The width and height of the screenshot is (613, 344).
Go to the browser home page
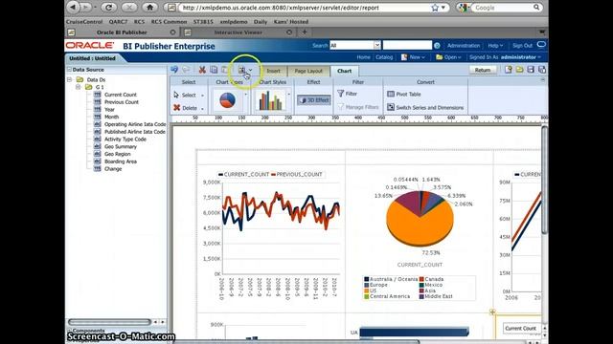(x=149, y=7)
